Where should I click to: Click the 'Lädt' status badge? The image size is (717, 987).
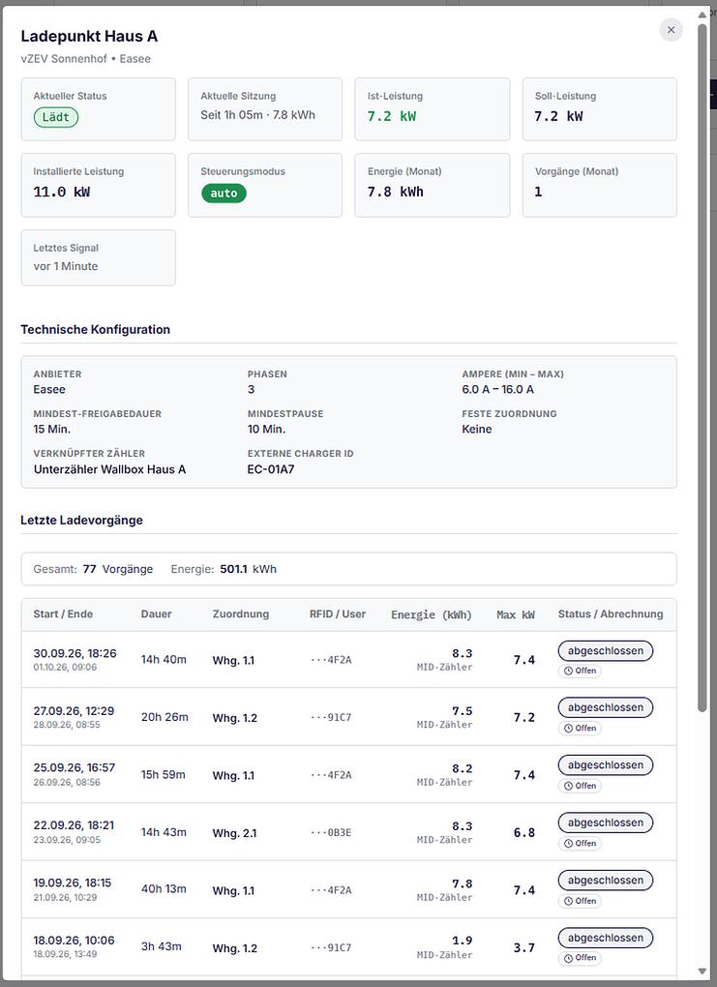pos(56,117)
